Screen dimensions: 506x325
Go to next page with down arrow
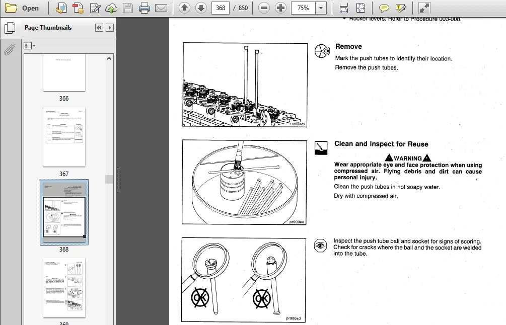(201, 8)
